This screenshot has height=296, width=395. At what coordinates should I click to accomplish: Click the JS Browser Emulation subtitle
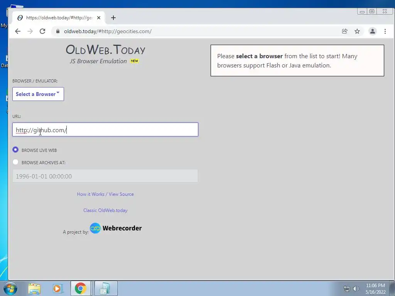[x=98, y=61]
